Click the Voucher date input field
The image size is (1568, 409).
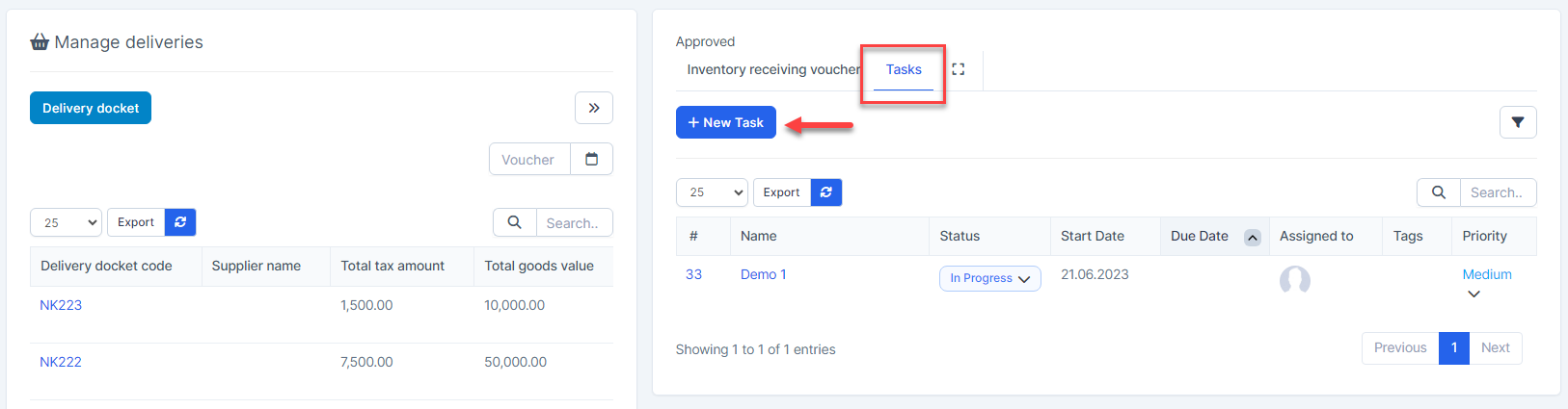(x=528, y=160)
